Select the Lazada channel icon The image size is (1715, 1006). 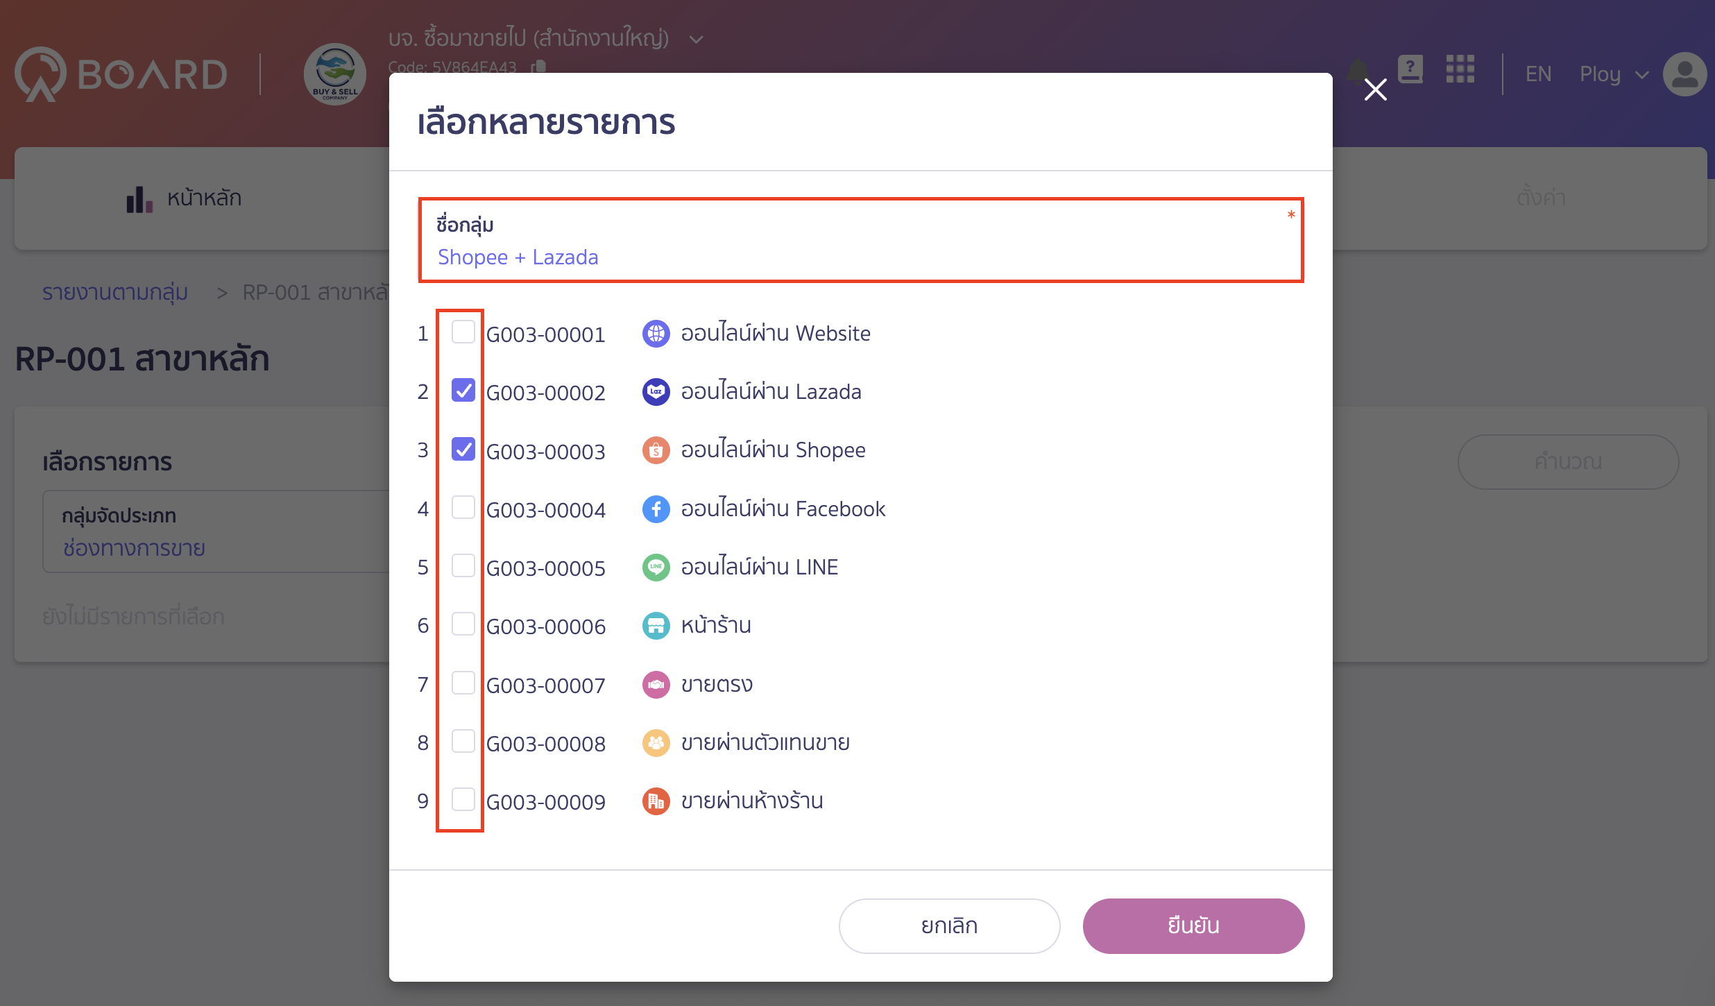[655, 391]
